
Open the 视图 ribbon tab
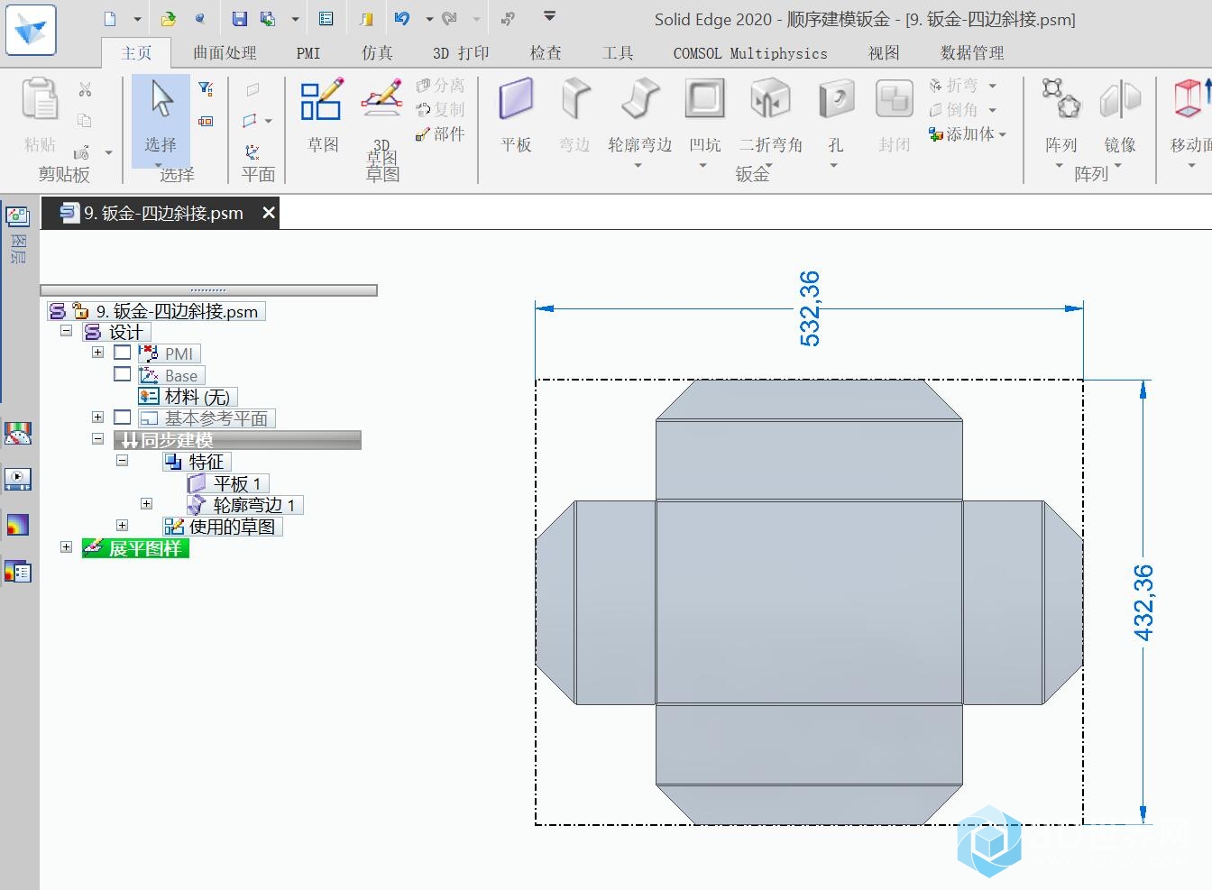click(x=884, y=53)
